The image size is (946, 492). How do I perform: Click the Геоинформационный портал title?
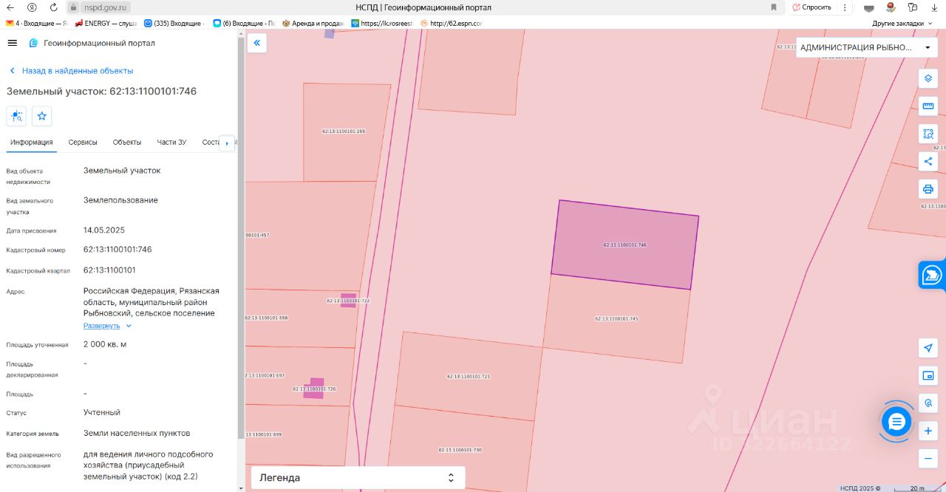coord(100,43)
